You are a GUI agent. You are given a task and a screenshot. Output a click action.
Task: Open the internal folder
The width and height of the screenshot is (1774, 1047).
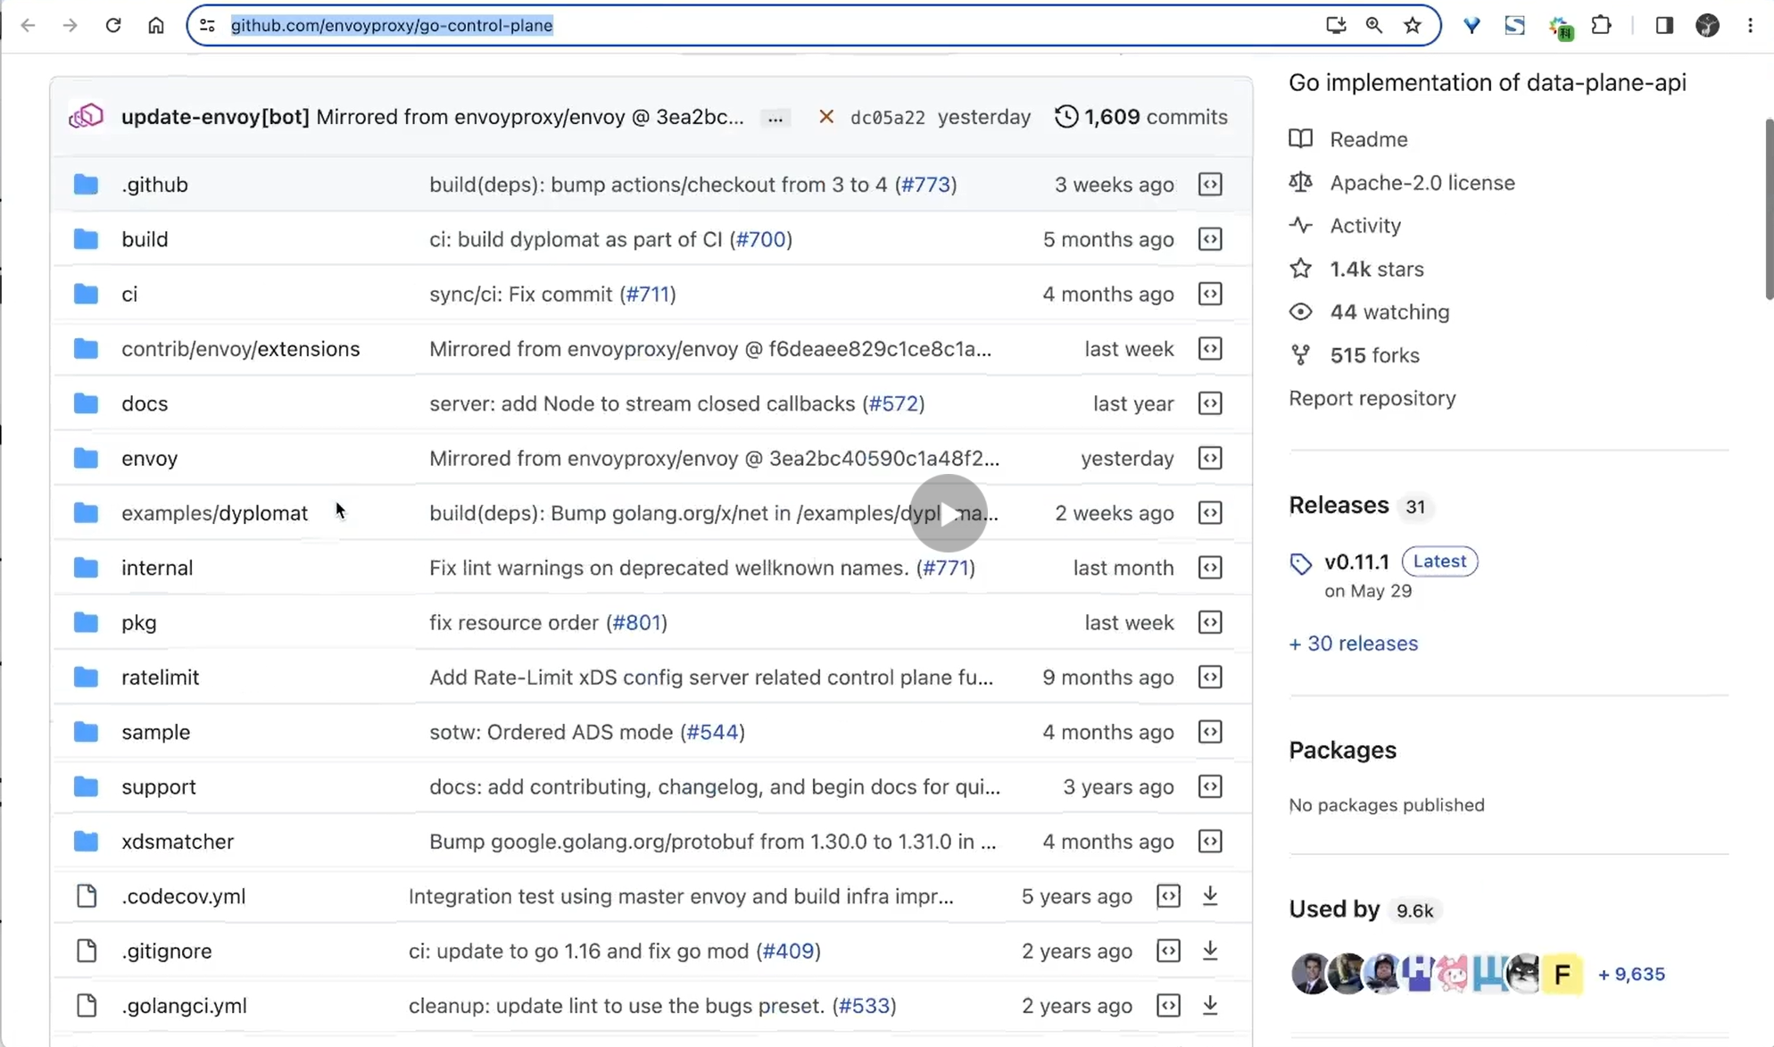coord(157,568)
